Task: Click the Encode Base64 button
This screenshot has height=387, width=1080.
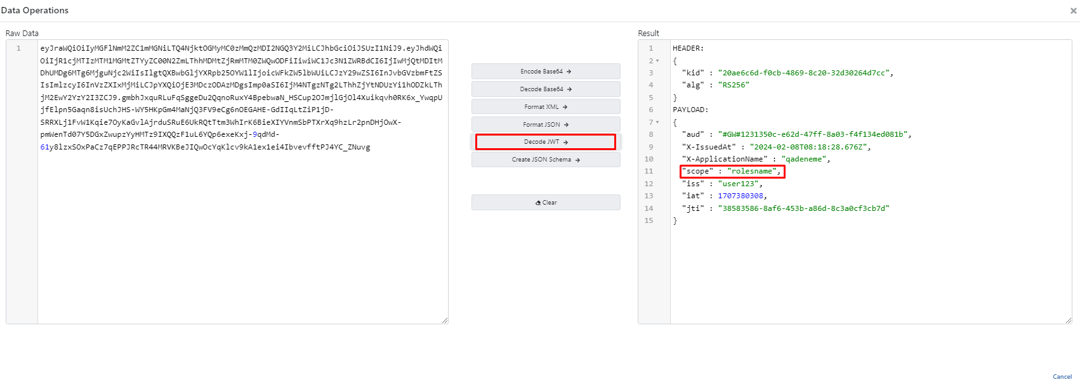Action: (545, 72)
